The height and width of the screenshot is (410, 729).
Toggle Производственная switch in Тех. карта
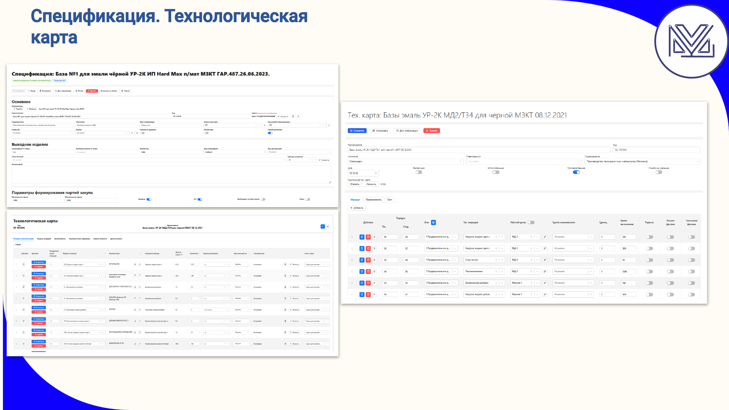point(576,172)
